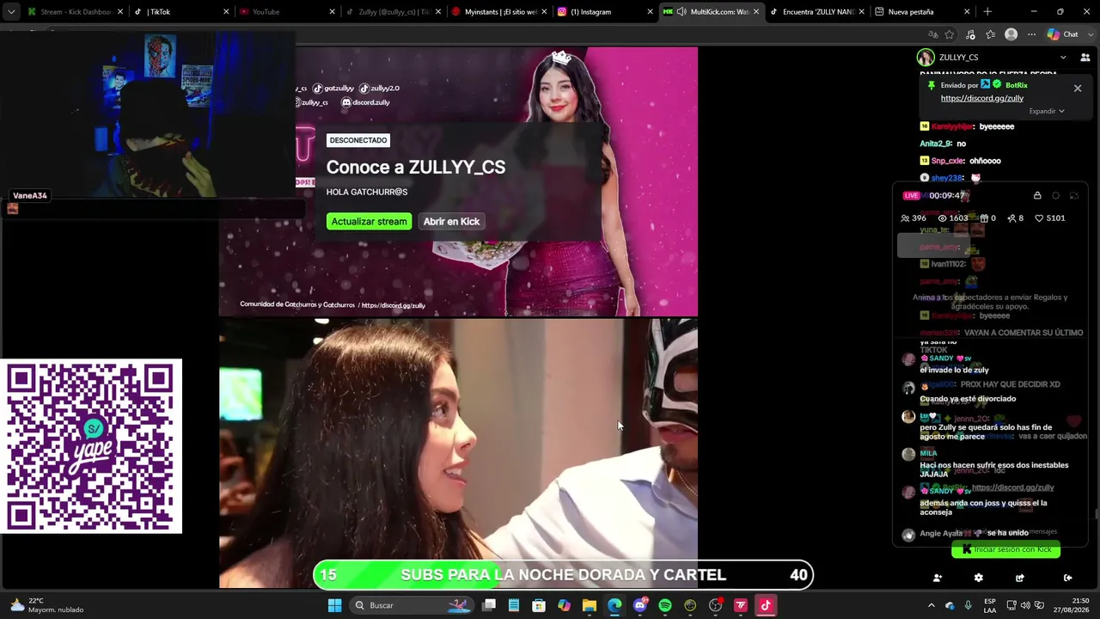Image resolution: width=1100 pixels, height=619 pixels.
Task: Open the tab search dropdown
Action: coord(11,12)
